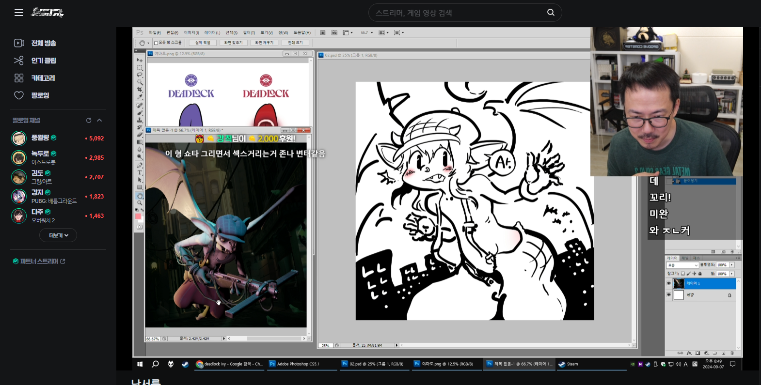The width and height of the screenshot is (761, 385).
Task: Select the Clone Stamp tool
Action: click(140, 120)
